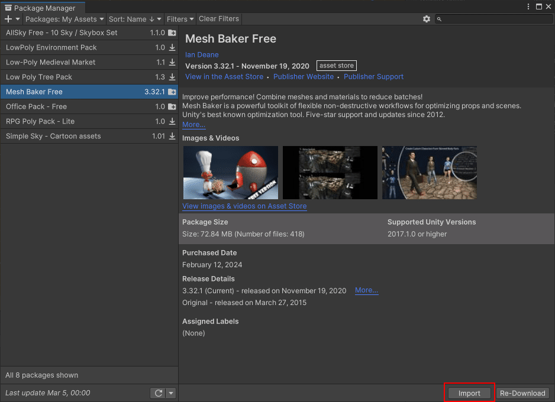The image size is (555, 402).
Task: Open the add package dropdown arrow
Action: (18, 19)
